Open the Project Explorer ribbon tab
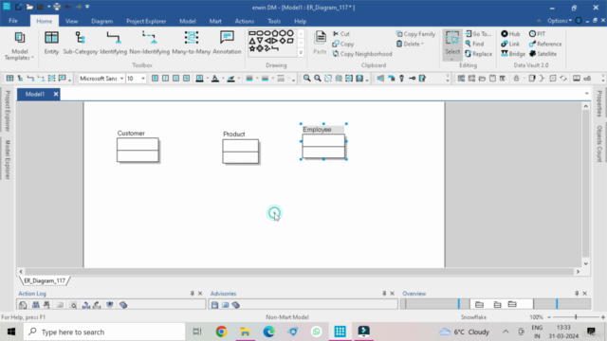 pos(146,21)
